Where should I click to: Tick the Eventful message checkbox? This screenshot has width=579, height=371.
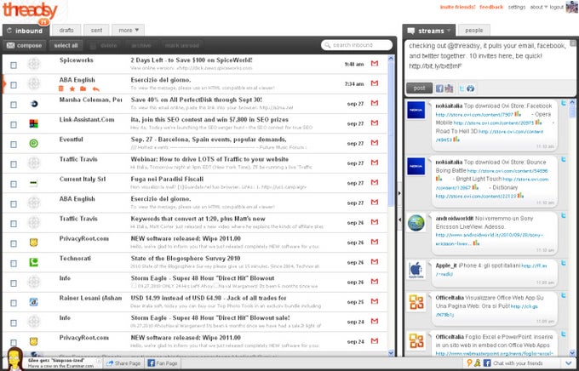click(14, 145)
